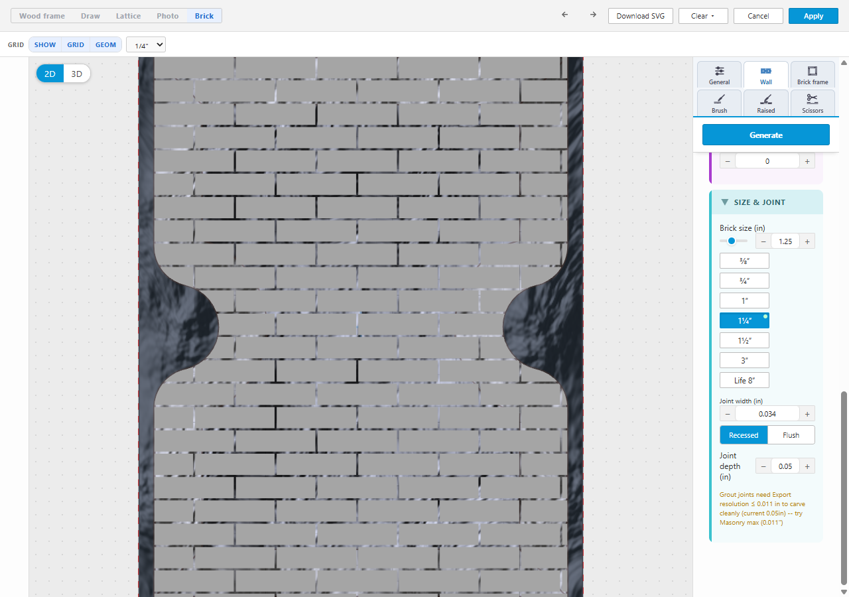Choose Recessed joint style
The width and height of the screenshot is (849, 597).
[744, 435]
